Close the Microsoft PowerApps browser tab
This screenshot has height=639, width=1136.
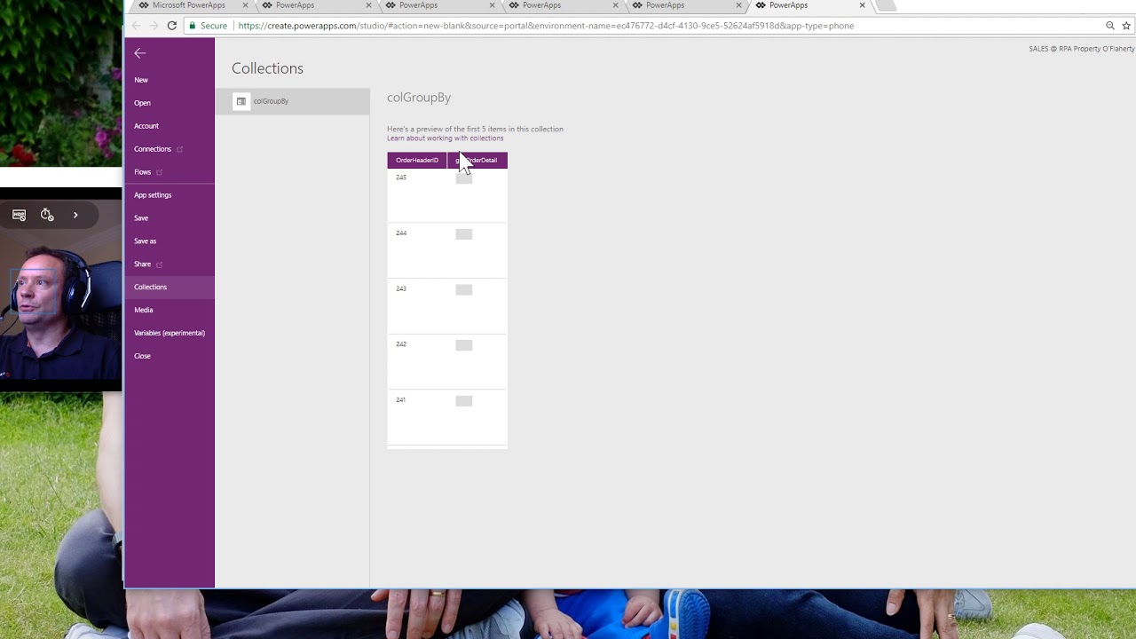245,5
